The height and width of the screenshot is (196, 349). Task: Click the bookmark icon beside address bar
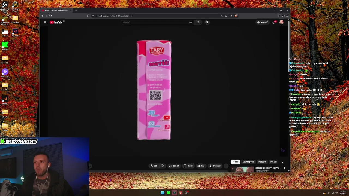point(88,16)
